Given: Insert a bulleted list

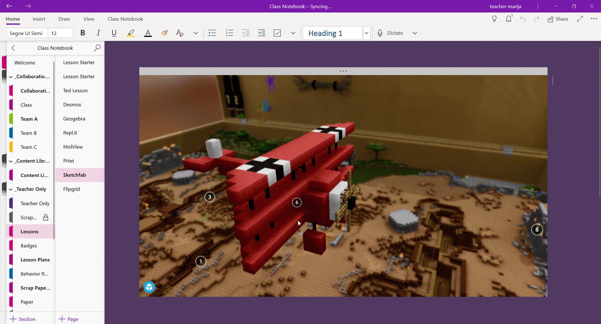Looking at the screenshot, I should tap(212, 33).
